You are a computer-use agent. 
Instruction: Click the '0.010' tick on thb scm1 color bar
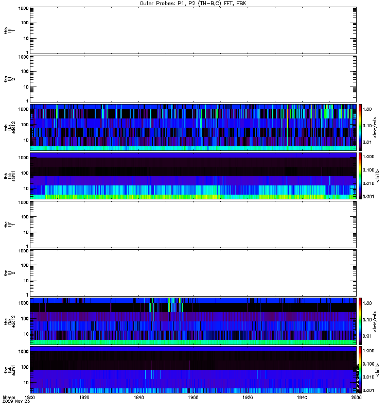[x=369, y=183]
